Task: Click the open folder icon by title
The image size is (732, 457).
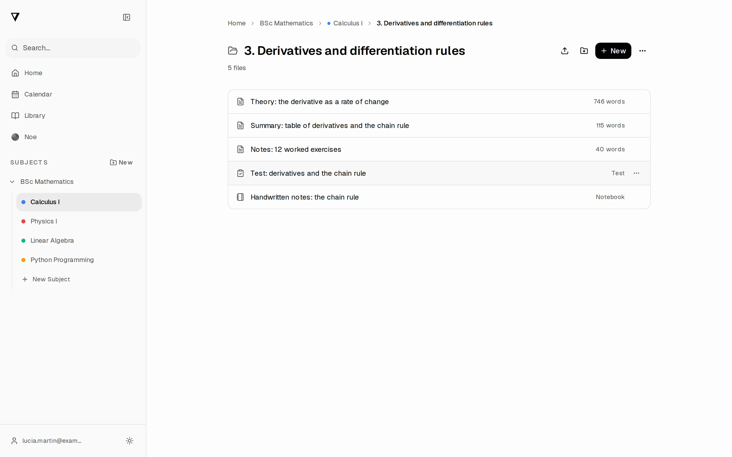Action: pyautogui.click(x=233, y=51)
